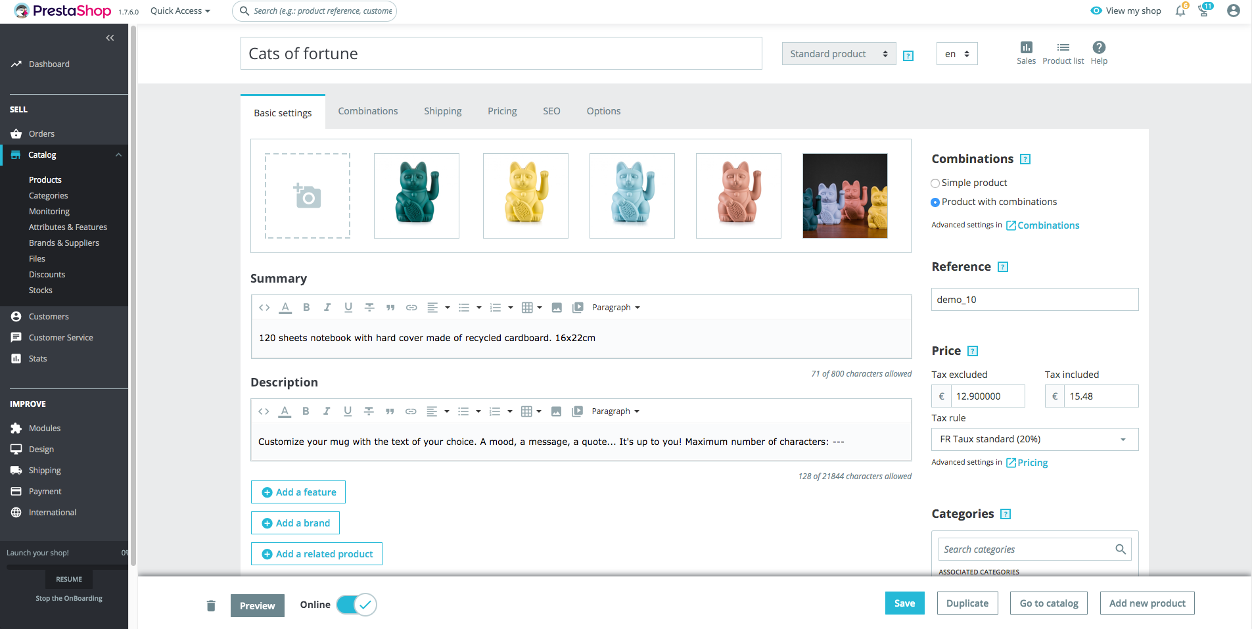Toggle Bold in the Description editor
Screen dimensions: 1252x629
coord(306,411)
